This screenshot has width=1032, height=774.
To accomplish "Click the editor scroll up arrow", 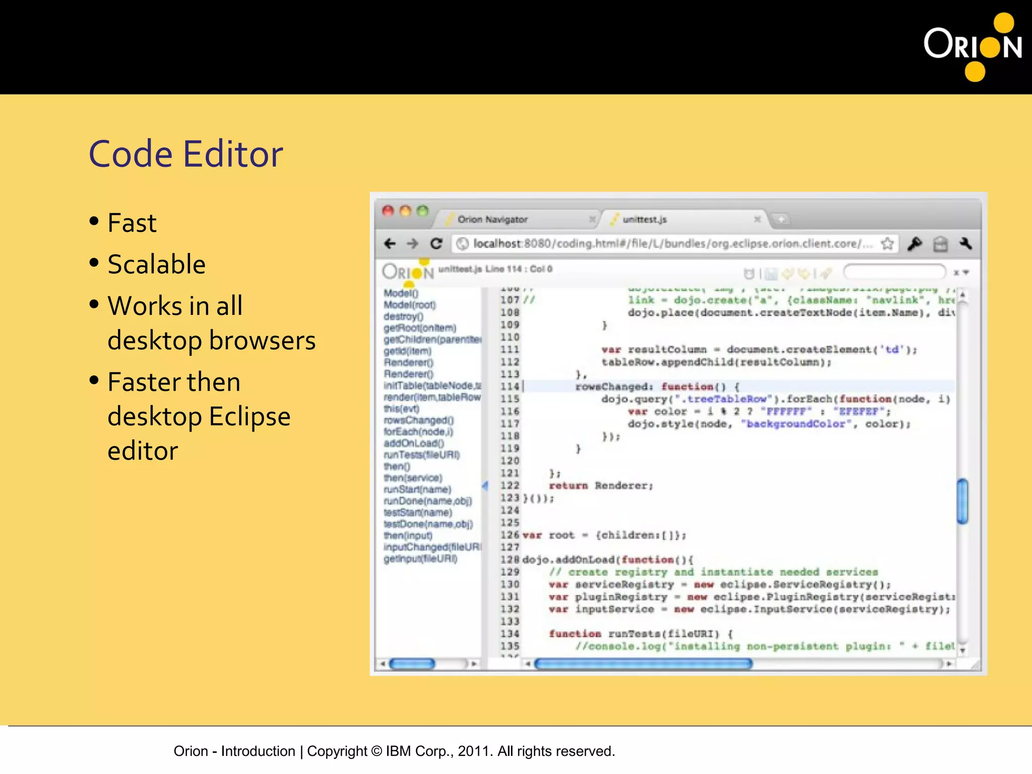I will coord(962,295).
